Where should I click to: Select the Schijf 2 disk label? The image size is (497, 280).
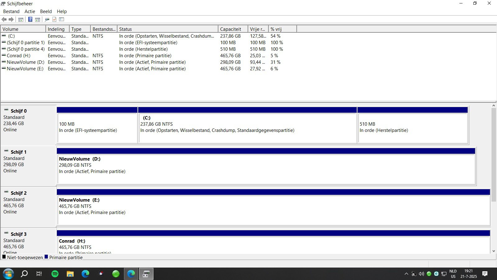tap(19, 193)
